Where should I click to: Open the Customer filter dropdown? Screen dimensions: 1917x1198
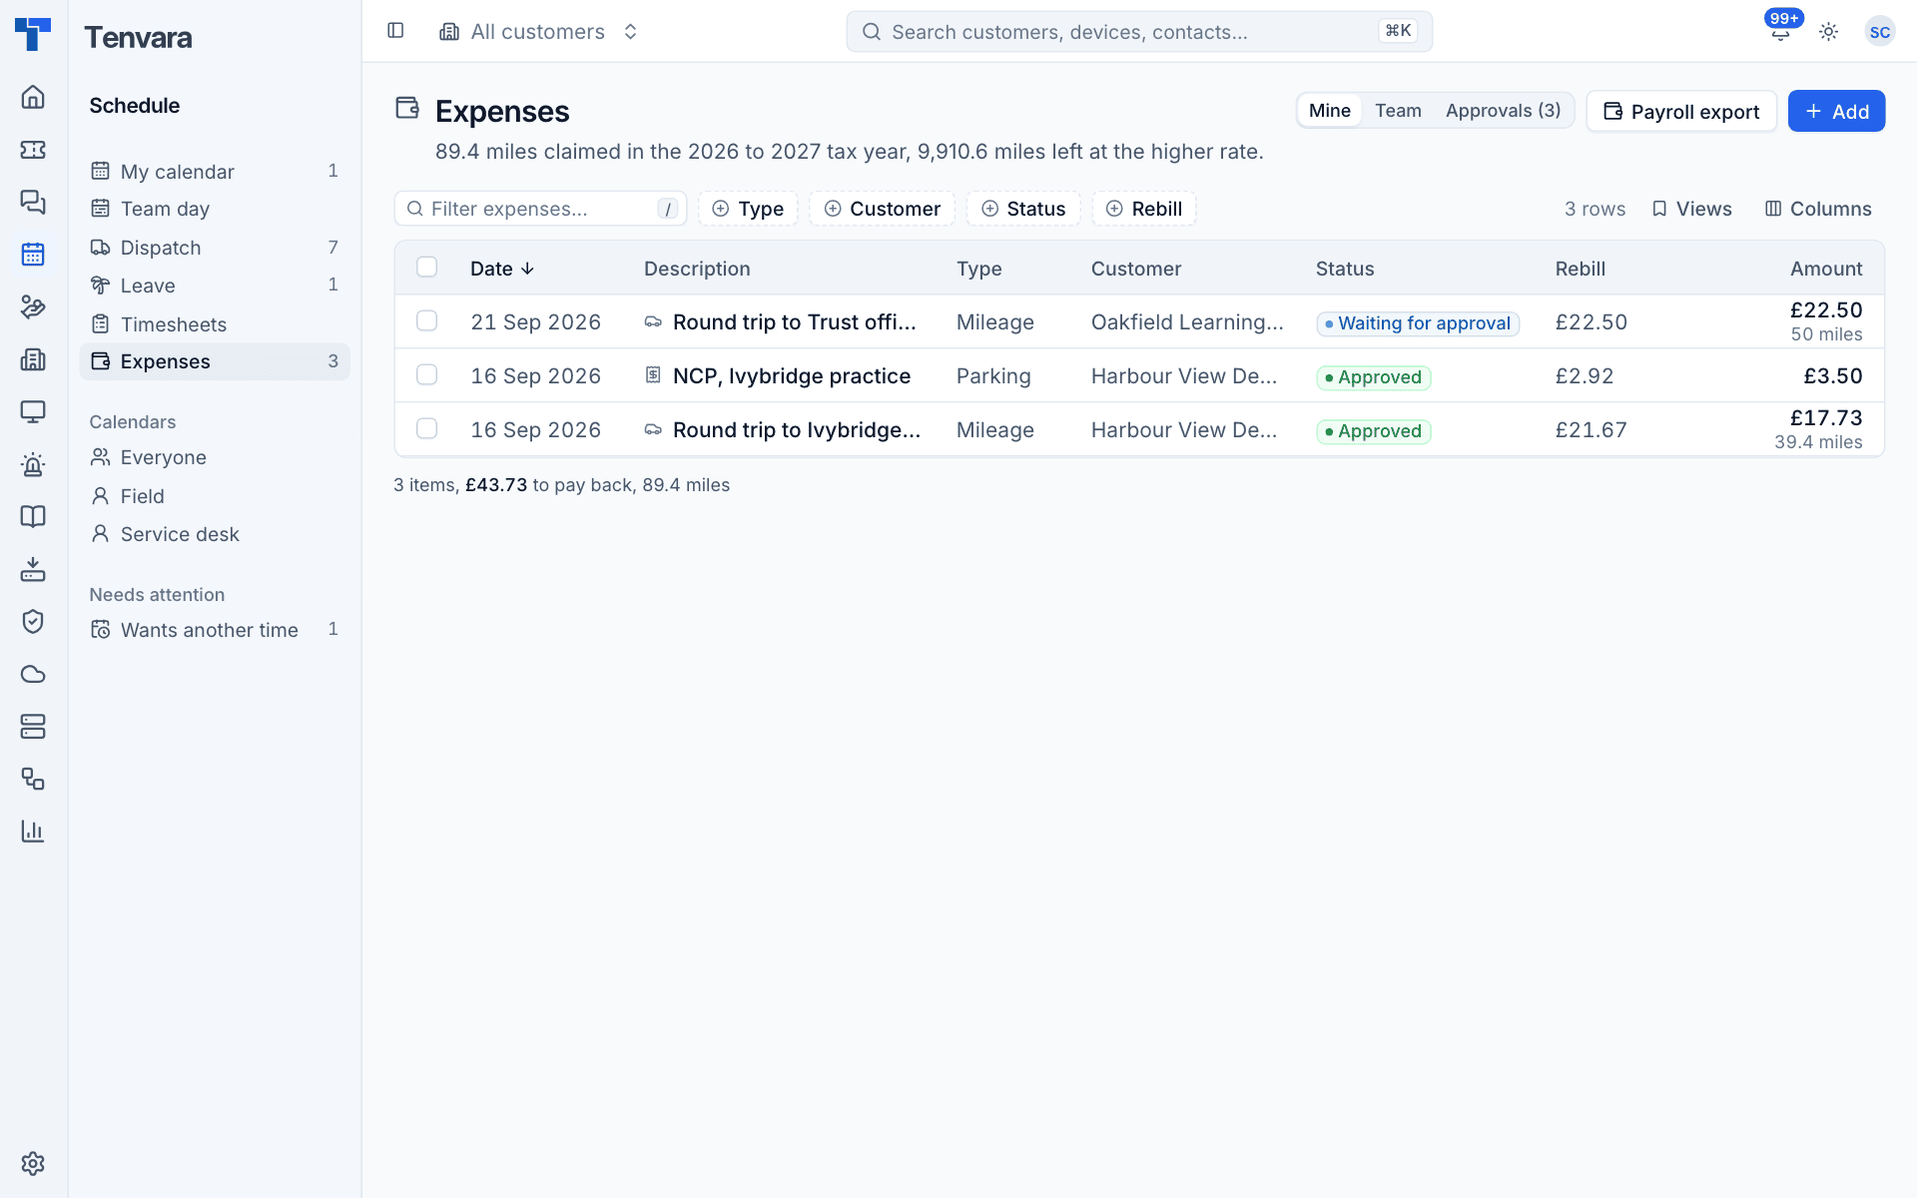tap(882, 209)
